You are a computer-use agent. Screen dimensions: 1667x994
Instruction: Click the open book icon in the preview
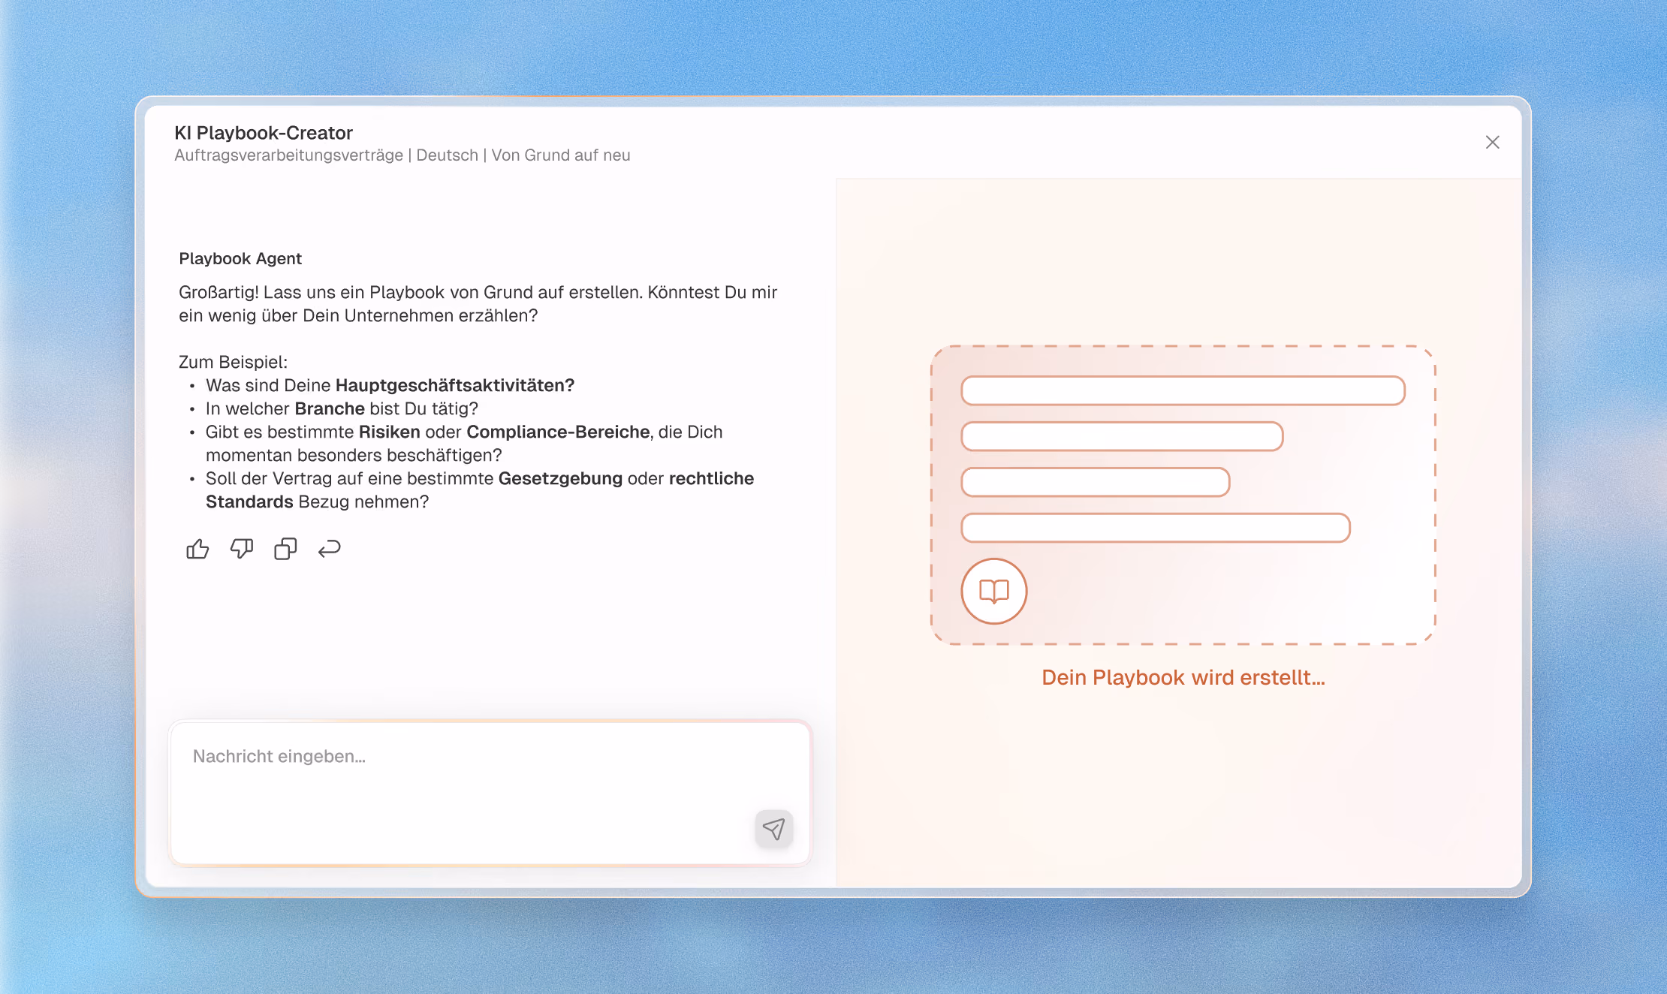994,592
